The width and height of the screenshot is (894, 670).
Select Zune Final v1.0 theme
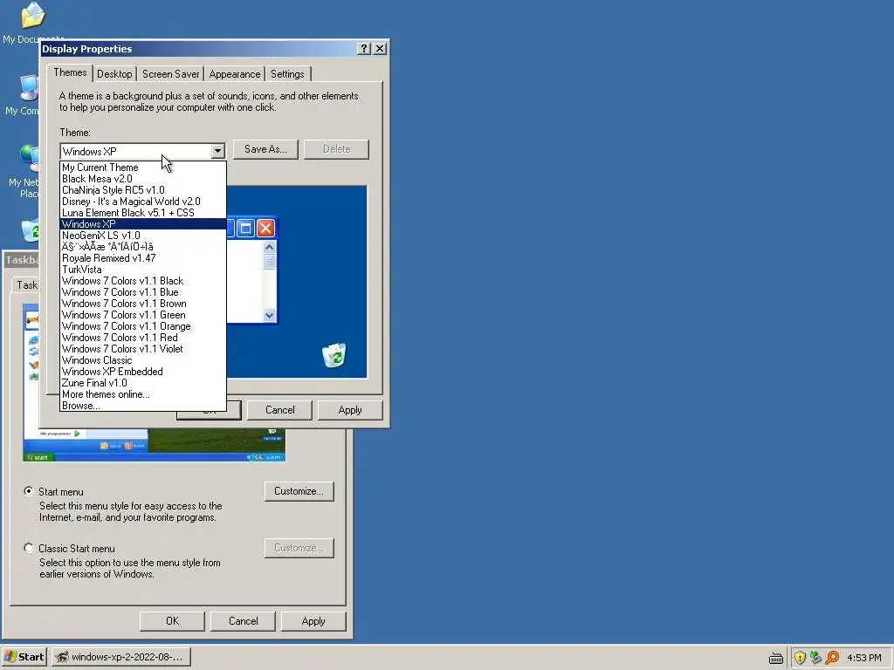[x=143, y=384]
